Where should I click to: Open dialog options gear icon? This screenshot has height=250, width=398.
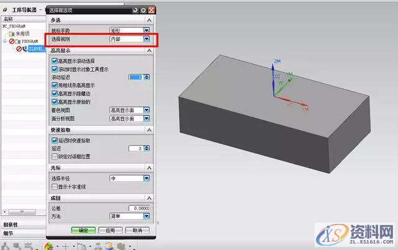pyautogui.click(x=144, y=10)
